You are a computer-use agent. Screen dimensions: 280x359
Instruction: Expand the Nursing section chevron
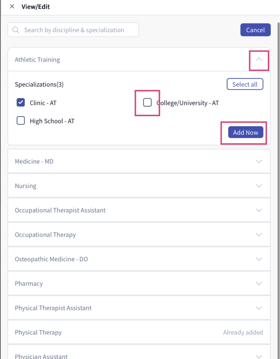click(x=259, y=186)
